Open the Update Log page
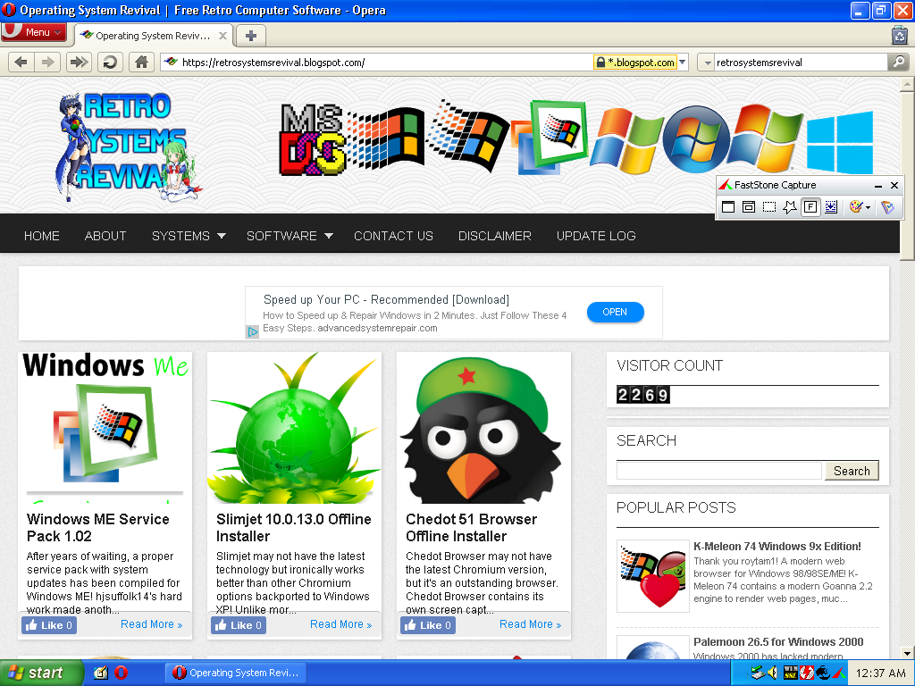This screenshot has height=686, width=915. [596, 236]
